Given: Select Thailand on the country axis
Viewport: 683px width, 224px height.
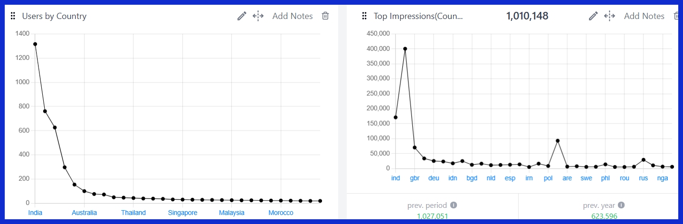Looking at the screenshot, I should 133,213.
